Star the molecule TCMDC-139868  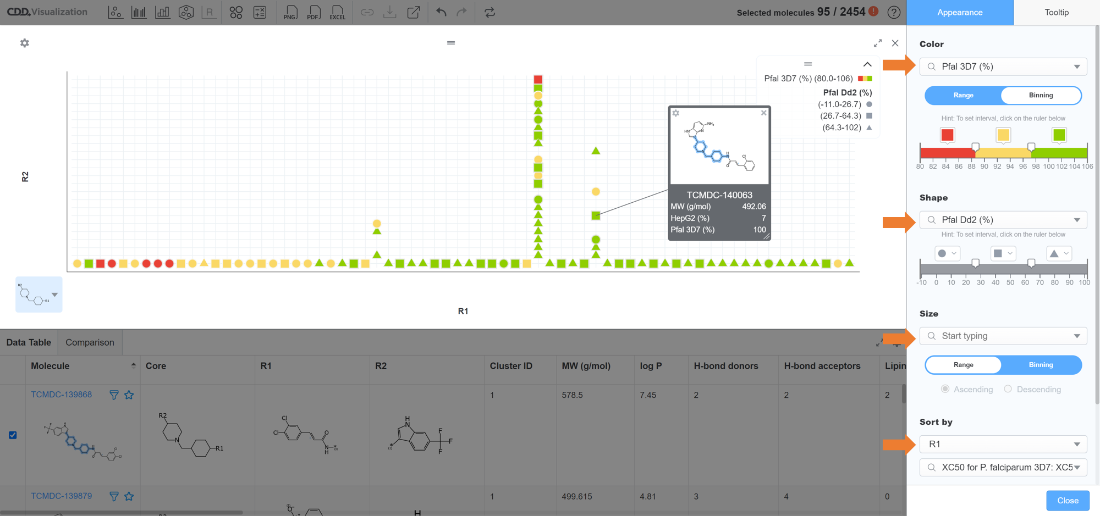[x=129, y=395]
